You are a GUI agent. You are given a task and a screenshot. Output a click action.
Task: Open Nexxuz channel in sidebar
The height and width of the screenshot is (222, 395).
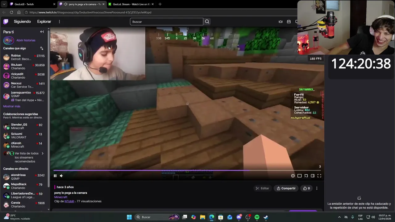(24, 85)
